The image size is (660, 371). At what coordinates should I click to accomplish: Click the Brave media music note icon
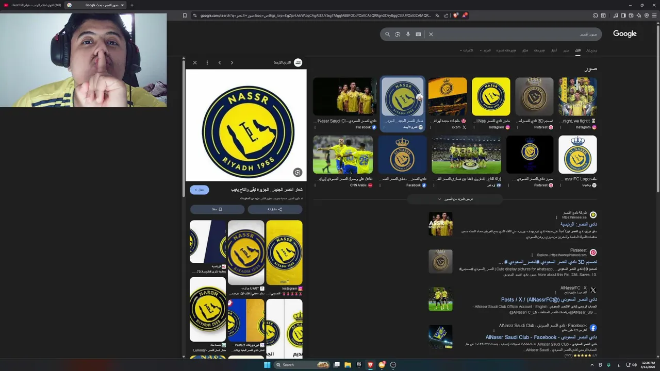tap(616, 15)
